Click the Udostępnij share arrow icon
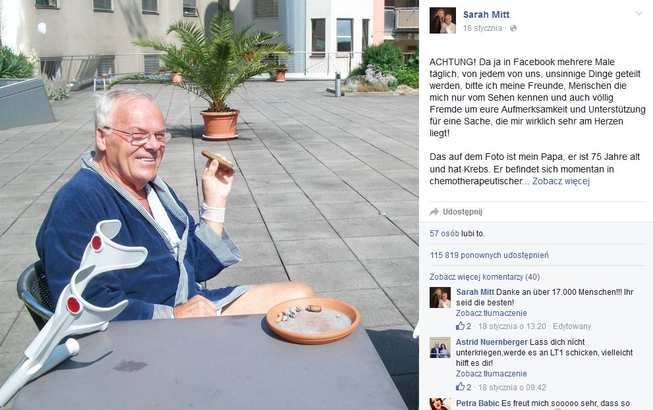653x410 pixels. click(x=434, y=212)
